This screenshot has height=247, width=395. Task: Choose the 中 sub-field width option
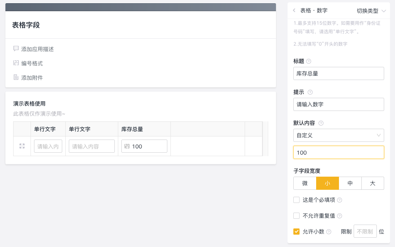350,183
